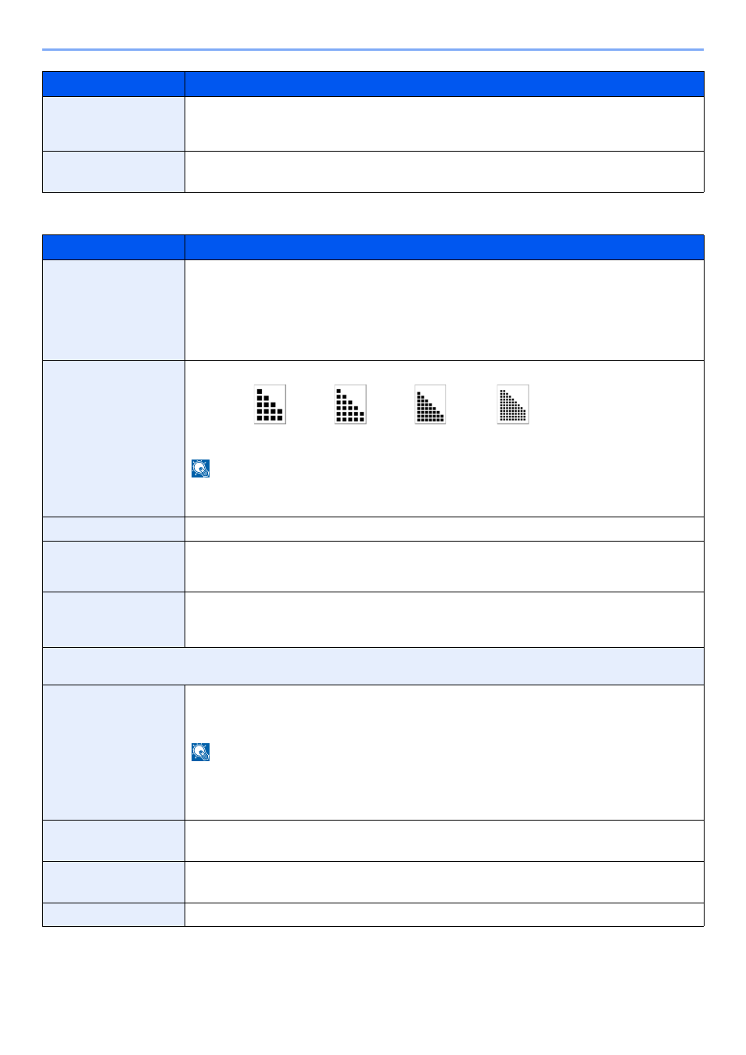
Task: Select the second table's narrow header cell
Action: click(113, 248)
